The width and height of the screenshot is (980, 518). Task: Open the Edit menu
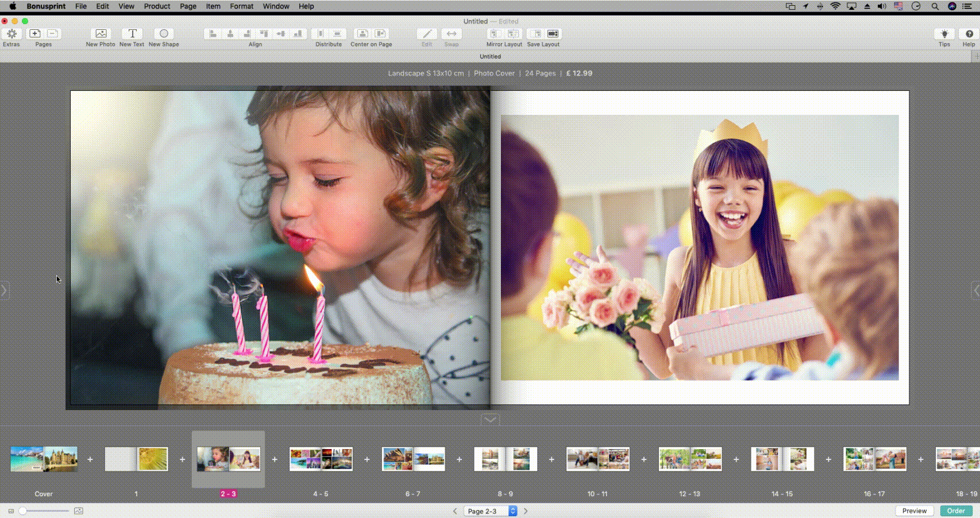[x=102, y=6]
